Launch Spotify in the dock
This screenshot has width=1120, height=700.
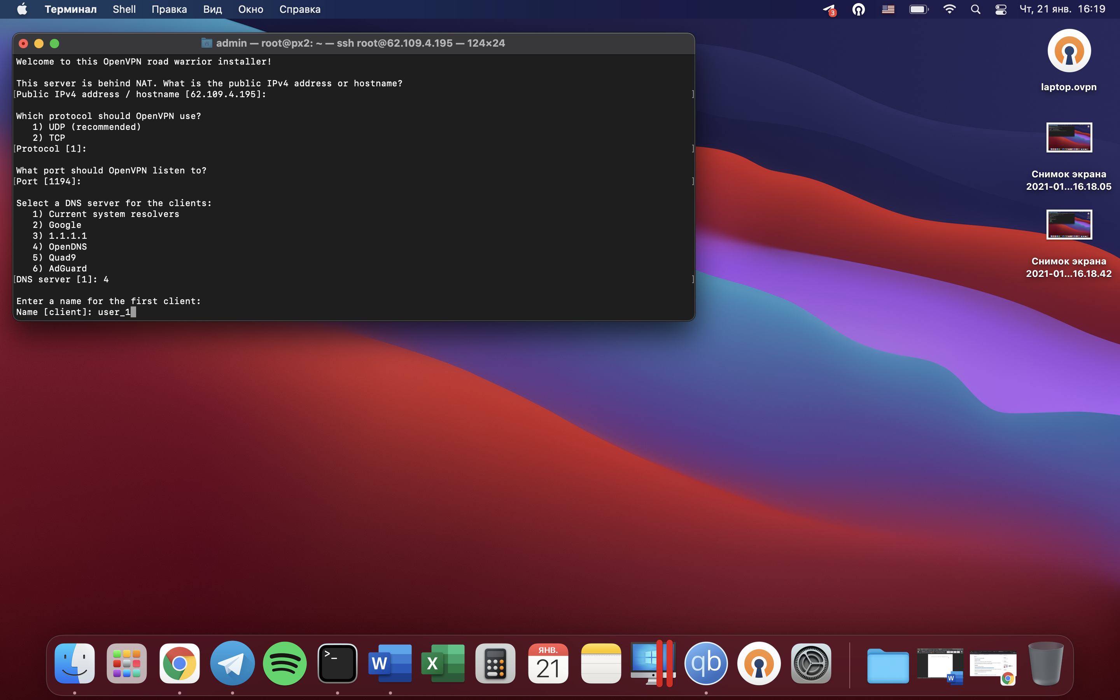point(285,663)
